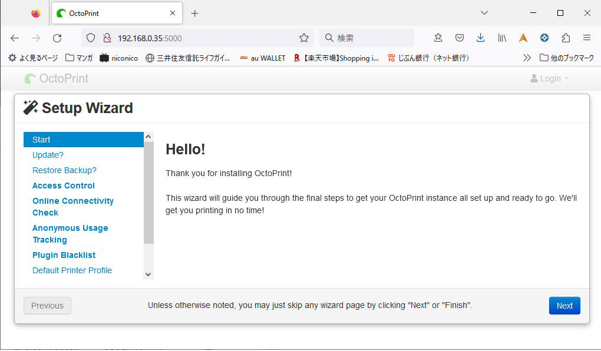Go forward one page
Image resolution: width=601 pixels, height=351 pixels.
[36, 38]
